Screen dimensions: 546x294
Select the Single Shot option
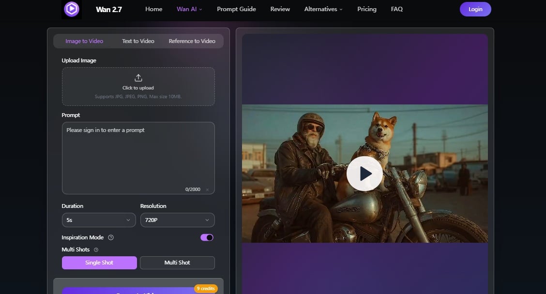(x=99, y=263)
